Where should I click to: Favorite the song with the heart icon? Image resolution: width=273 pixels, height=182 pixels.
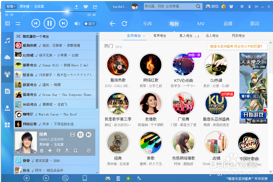86,7
